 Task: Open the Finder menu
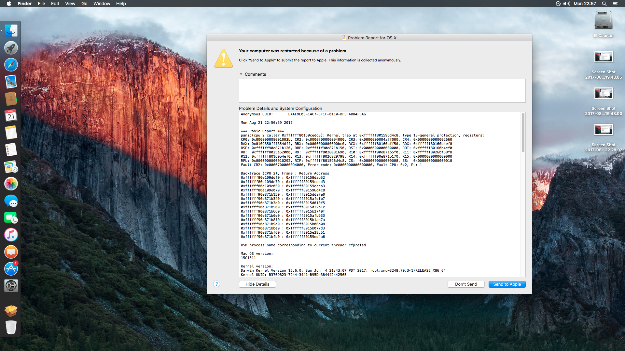(x=25, y=4)
